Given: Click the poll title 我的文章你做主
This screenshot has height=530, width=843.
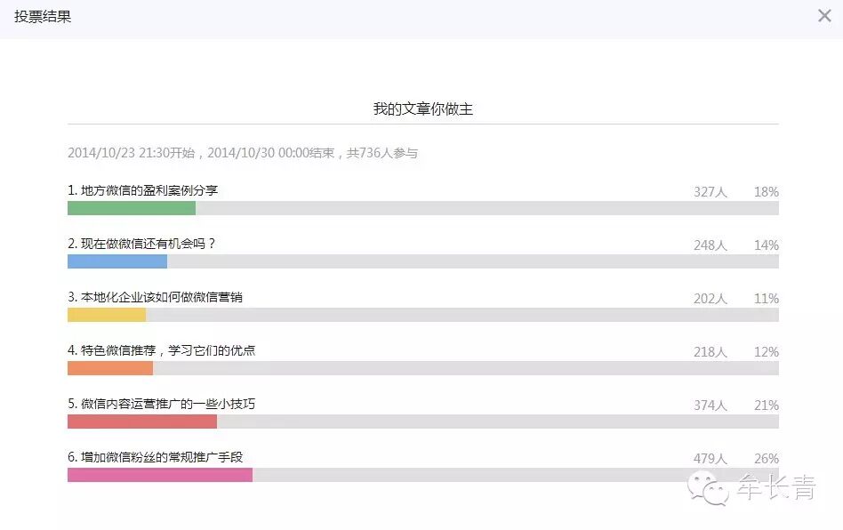Looking at the screenshot, I should pyautogui.click(x=422, y=109).
